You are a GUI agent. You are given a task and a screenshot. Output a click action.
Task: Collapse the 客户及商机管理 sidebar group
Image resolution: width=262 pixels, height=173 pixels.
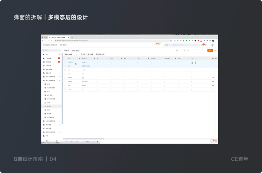[x=52, y=81]
